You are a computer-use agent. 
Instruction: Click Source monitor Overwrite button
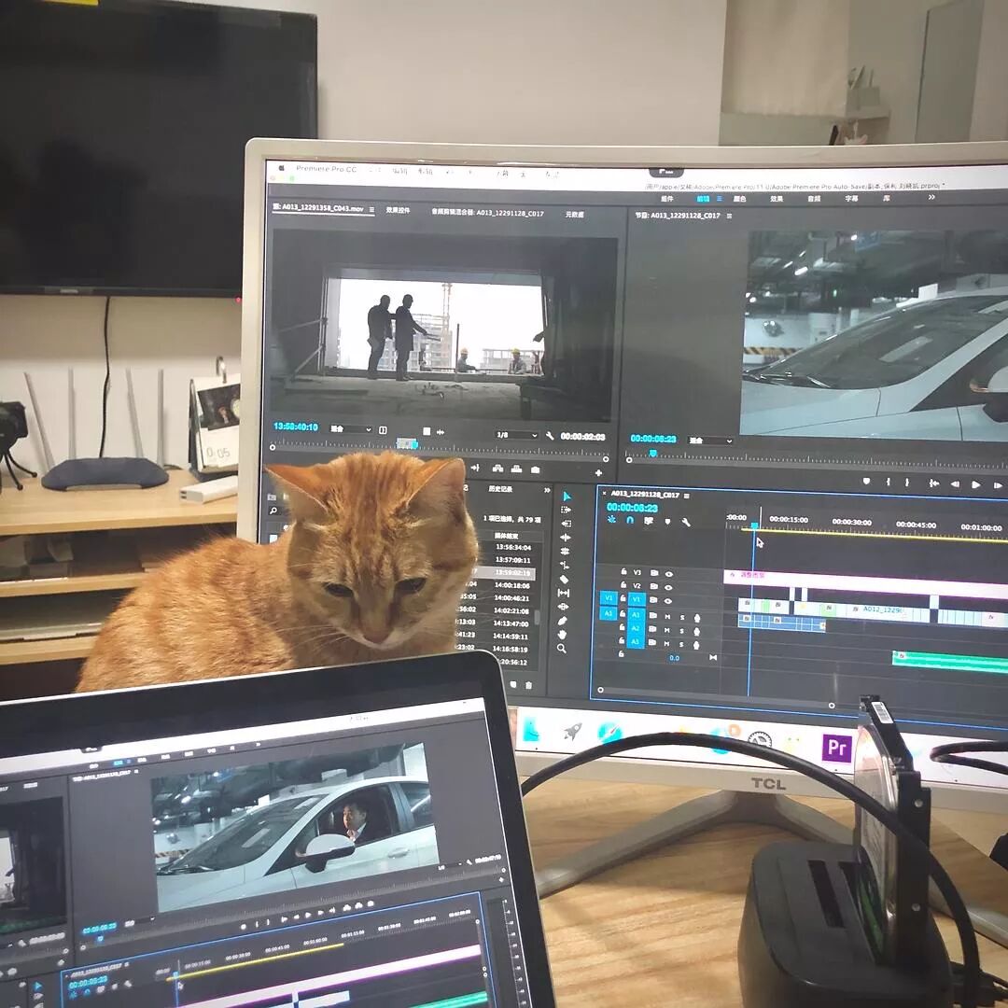[516, 469]
